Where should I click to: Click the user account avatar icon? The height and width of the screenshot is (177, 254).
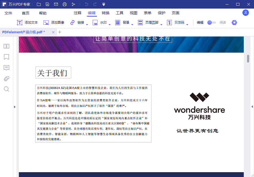click(x=245, y=13)
